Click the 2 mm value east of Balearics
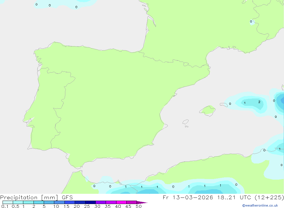284x208 pixels. [x=259, y=102]
